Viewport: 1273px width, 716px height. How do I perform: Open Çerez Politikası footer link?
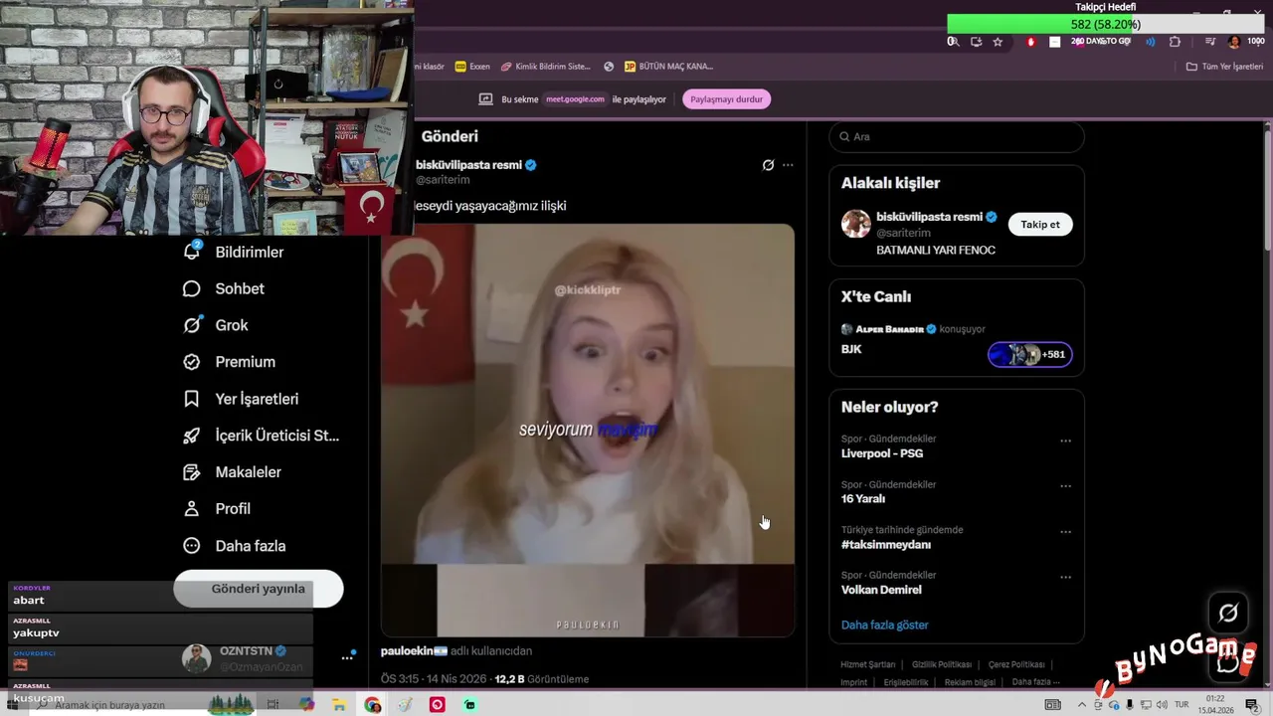1016,664
